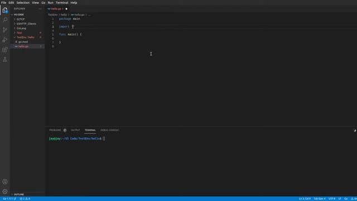The width and height of the screenshot is (357, 201).
Task: Select hello.go in the file tree
Action: point(27,46)
